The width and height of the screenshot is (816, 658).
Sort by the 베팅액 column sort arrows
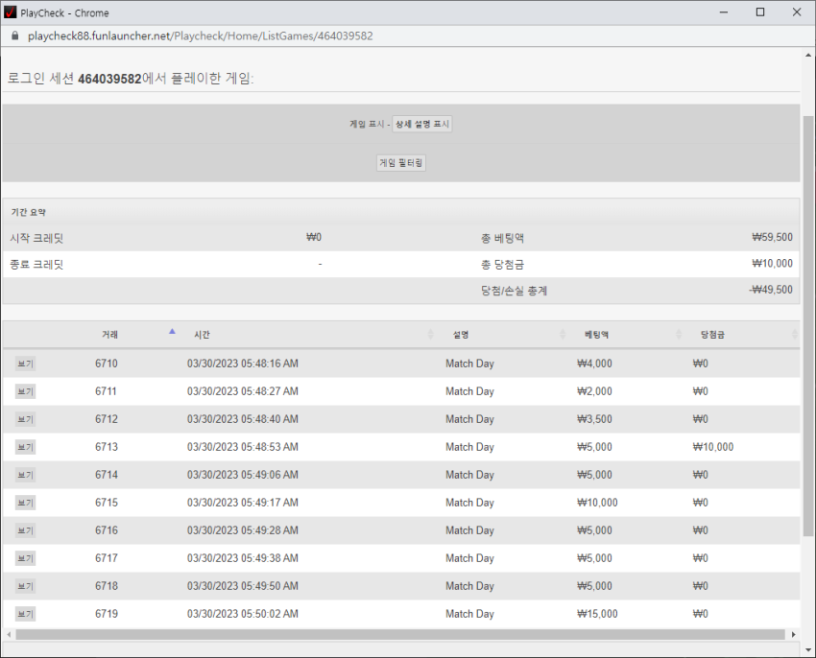[679, 335]
